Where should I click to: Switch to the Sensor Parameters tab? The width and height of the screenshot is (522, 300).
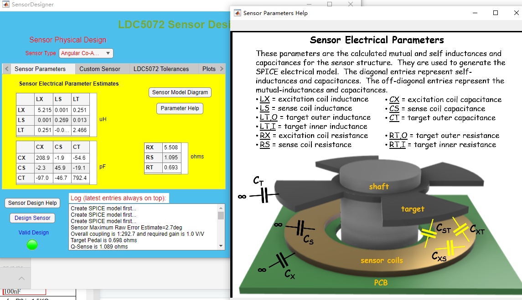coord(40,69)
